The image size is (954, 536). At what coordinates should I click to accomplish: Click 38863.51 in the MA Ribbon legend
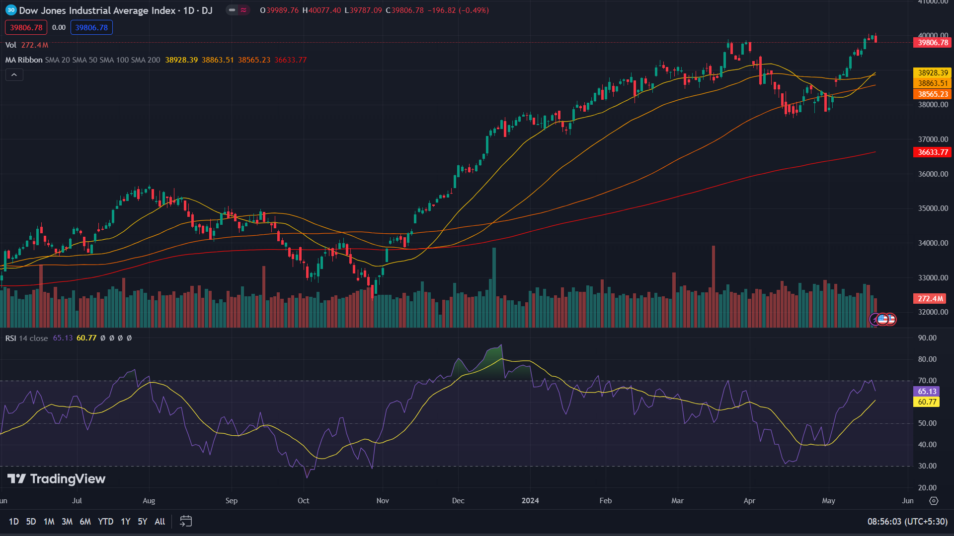coord(218,60)
